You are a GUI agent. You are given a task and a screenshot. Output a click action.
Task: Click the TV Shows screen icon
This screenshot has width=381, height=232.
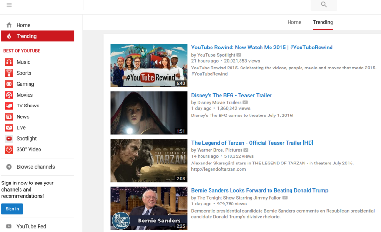coord(9,106)
